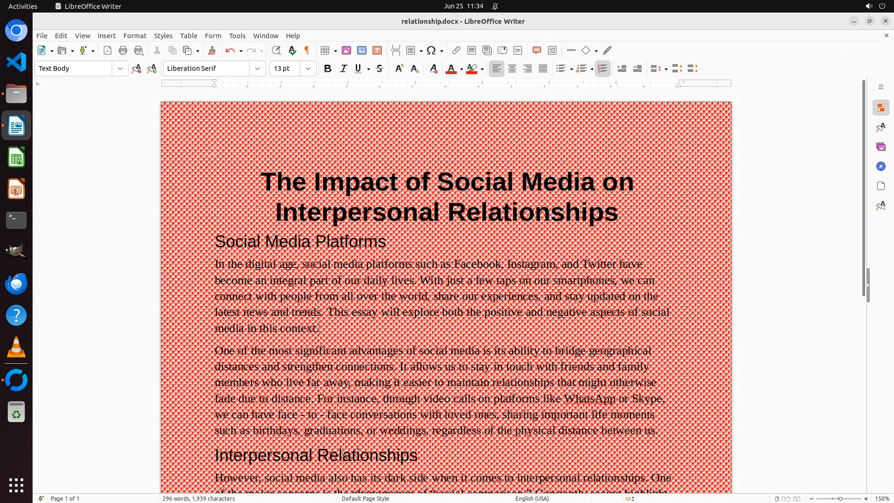Open the sidebar Gallery panel
Screen dimensions: 894x503
click(880, 147)
